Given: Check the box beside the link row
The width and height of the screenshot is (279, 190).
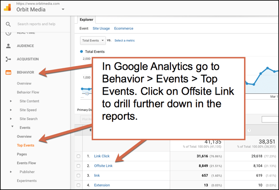Looking at the screenshot, I should pyautogui.click(x=79, y=176).
